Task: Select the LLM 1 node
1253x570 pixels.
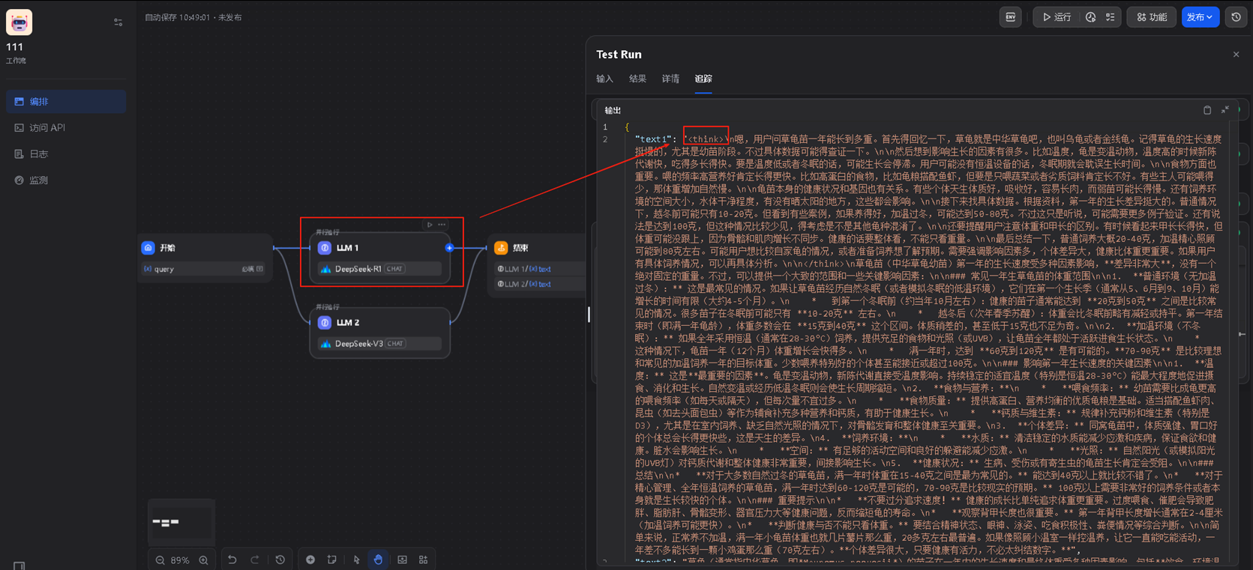Action: point(380,258)
